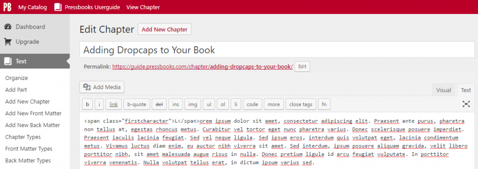The image size is (478, 169).
Task: Open Add New Front Matter link
Action: click(x=33, y=113)
